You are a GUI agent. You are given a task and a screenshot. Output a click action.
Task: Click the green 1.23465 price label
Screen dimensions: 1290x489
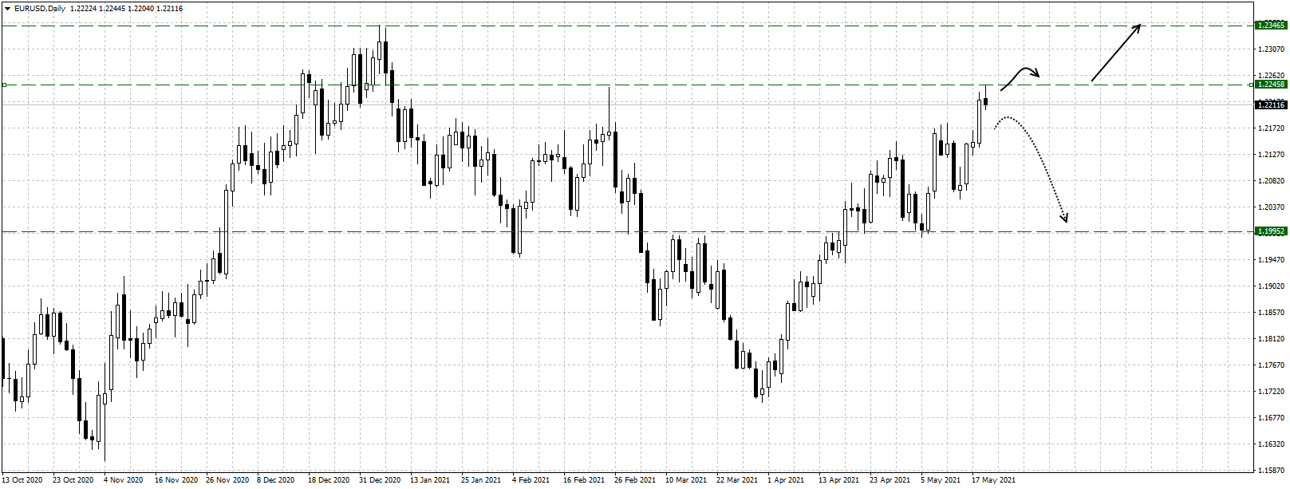pyautogui.click(x=1271, y=26)
